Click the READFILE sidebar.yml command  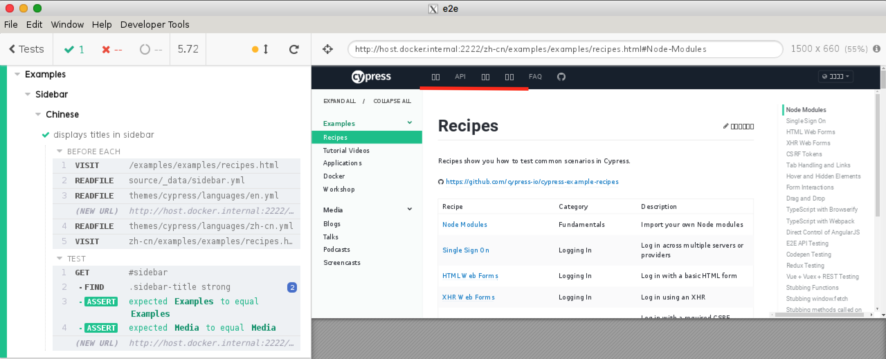(x=177, y=181)
